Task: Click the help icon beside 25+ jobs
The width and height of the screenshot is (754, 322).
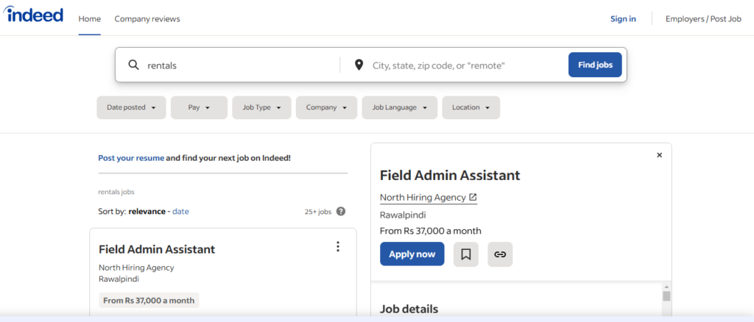Action: point(341,211)
